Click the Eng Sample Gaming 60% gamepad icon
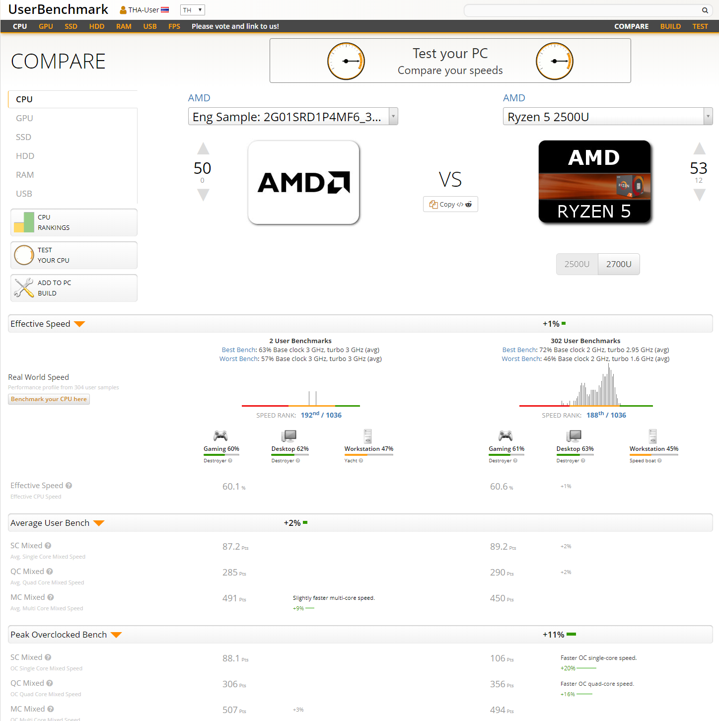Image resolution: width=719 pixels, height=721 pixels. click(220, 436)
